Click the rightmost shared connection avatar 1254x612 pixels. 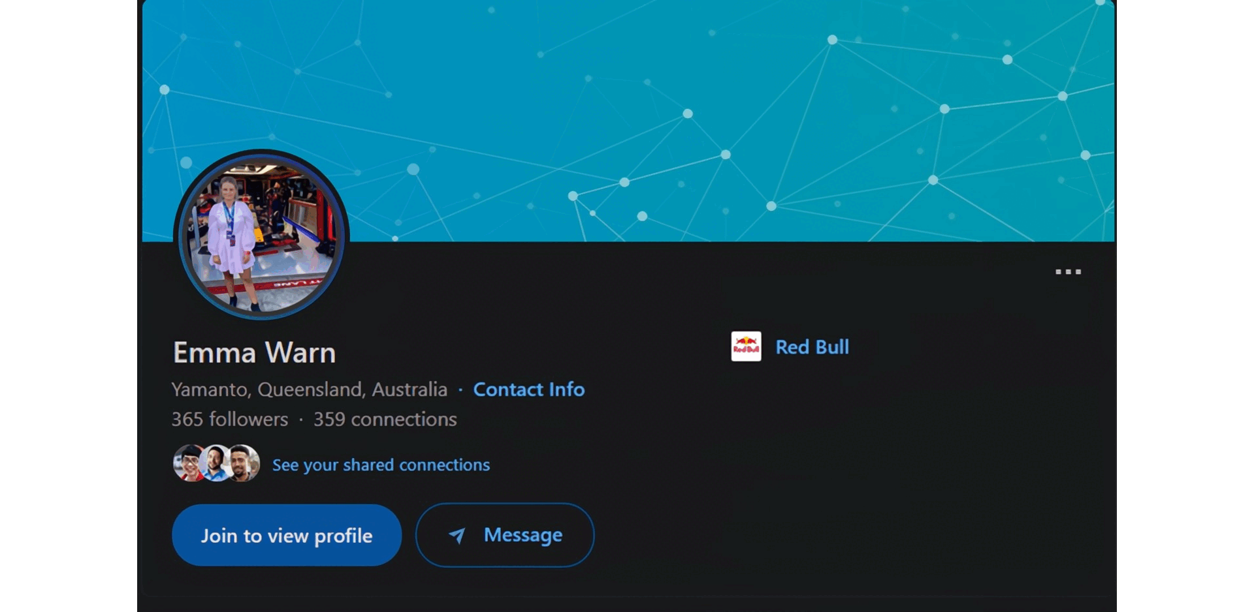244,463
